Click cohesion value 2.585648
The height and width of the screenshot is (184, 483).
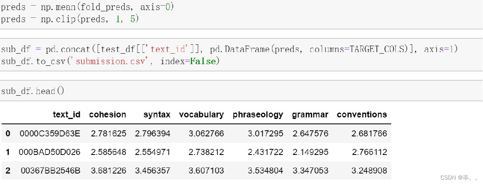(x=108, y=152)
